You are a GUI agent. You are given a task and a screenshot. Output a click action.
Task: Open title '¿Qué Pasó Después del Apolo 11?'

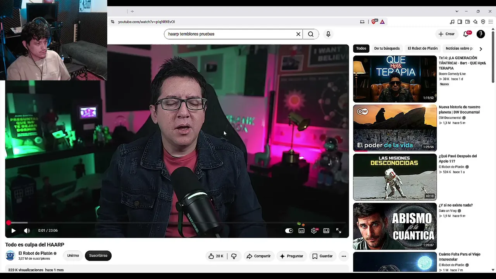click(x=458, y=159)
